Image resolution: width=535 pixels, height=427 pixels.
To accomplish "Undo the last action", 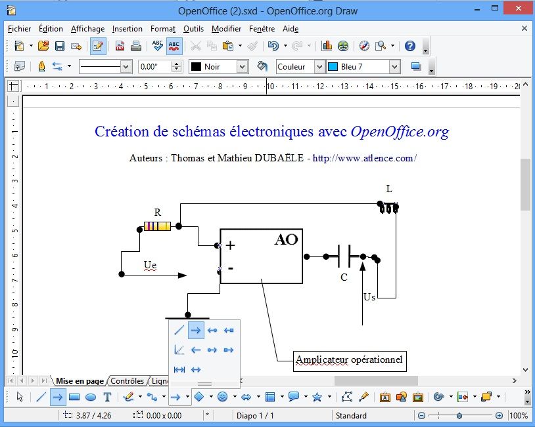I will (x=273, y=46).
